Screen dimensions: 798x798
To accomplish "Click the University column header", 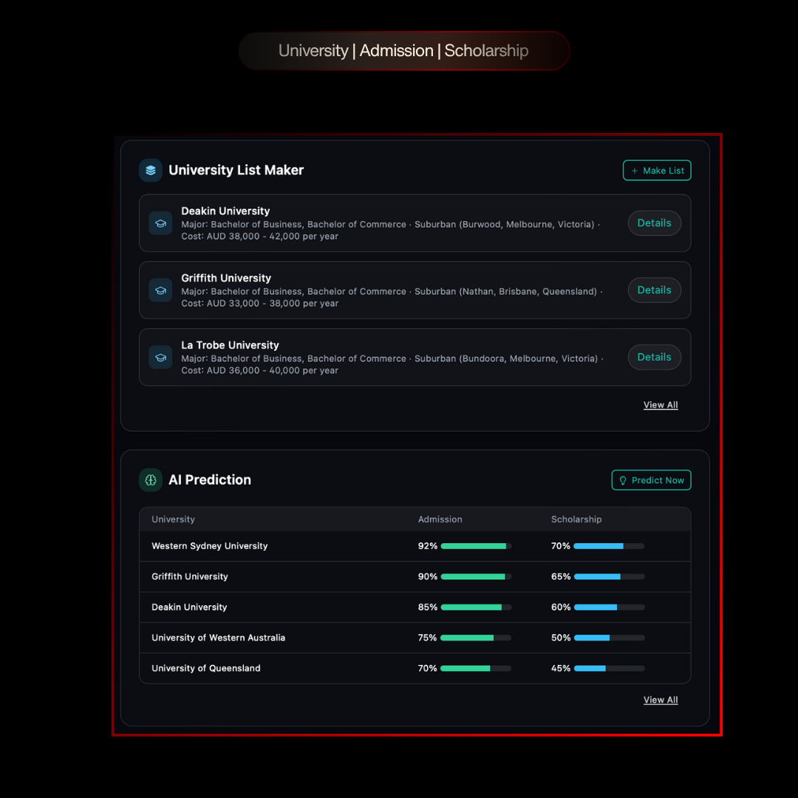I will coord(173,519).
